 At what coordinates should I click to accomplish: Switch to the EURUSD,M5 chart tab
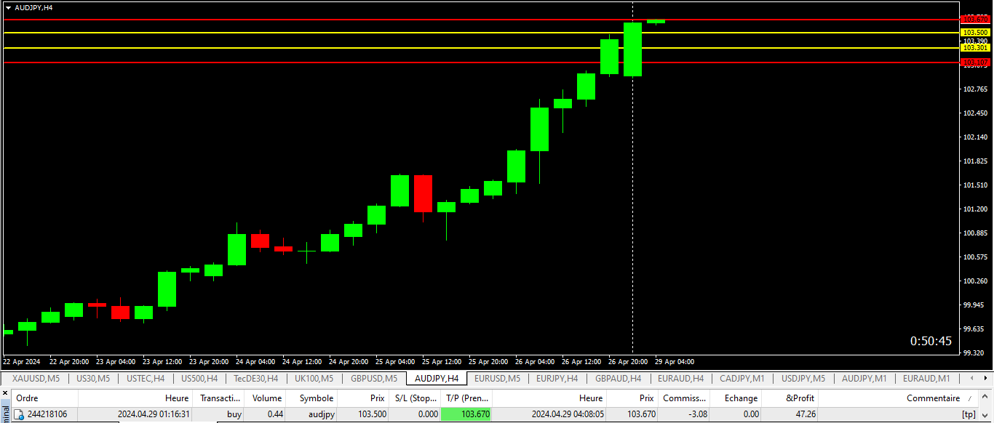(x=498, y=379)
